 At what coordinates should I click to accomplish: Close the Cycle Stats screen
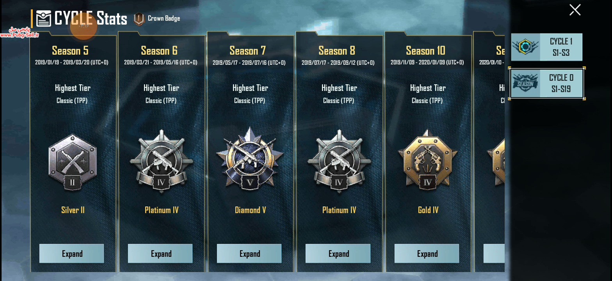575,10
